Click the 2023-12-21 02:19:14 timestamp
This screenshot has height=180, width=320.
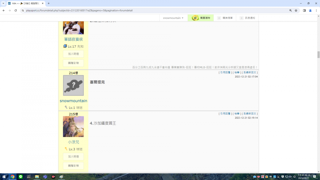coord(246,118)
